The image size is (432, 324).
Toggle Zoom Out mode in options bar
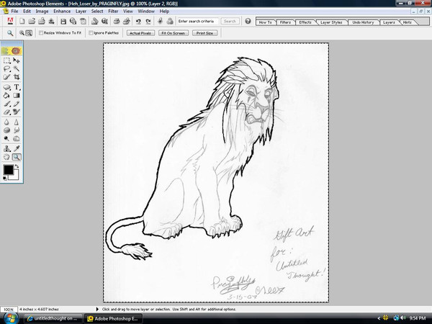click(x=29, y=33)
